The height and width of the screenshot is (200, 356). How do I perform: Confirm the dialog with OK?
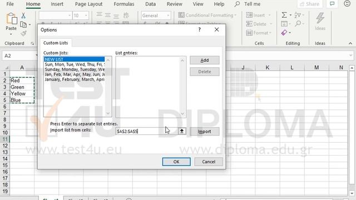176,162
